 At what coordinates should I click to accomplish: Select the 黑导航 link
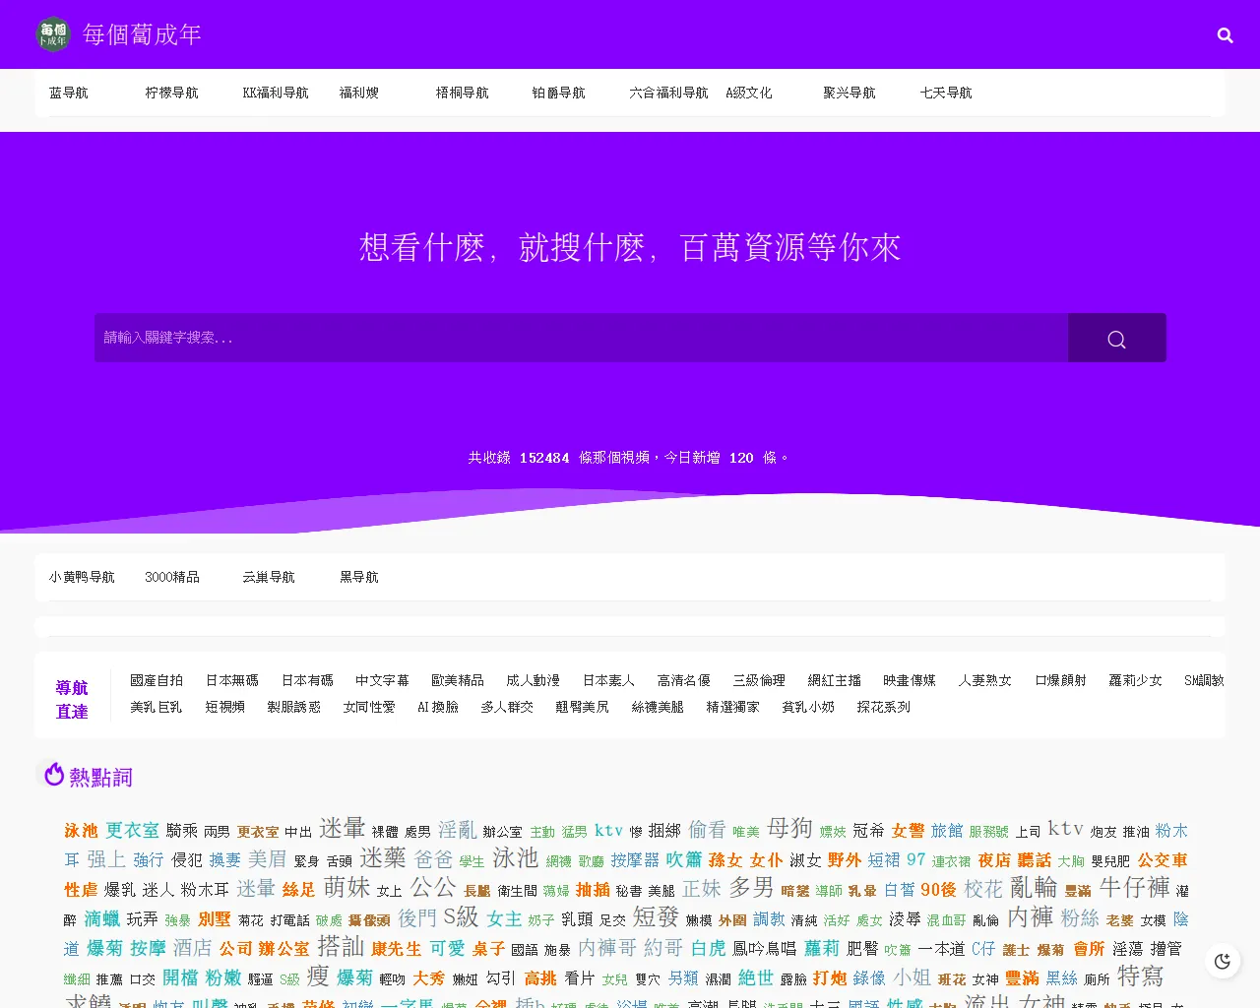358,577
